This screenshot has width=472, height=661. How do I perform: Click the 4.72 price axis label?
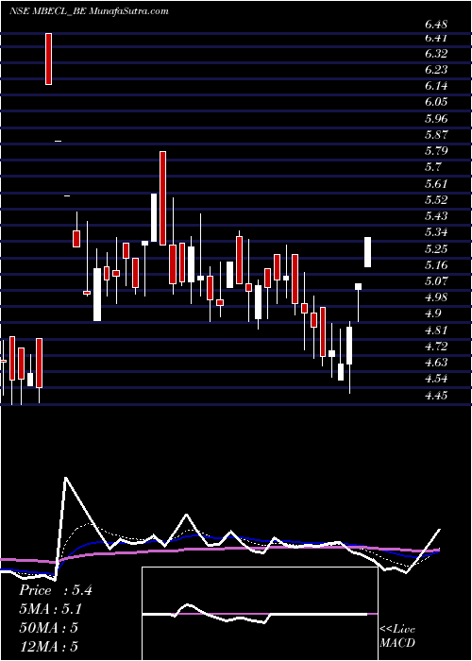pyautogui.click(x=436, y=347)
